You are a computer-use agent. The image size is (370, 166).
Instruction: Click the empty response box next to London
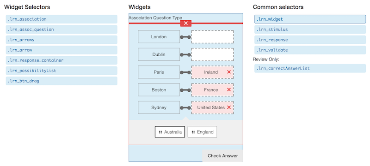tap(212, 37)
